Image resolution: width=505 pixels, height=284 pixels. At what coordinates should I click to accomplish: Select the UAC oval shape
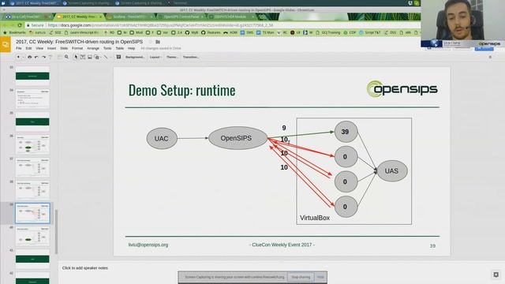click(162, 139)
